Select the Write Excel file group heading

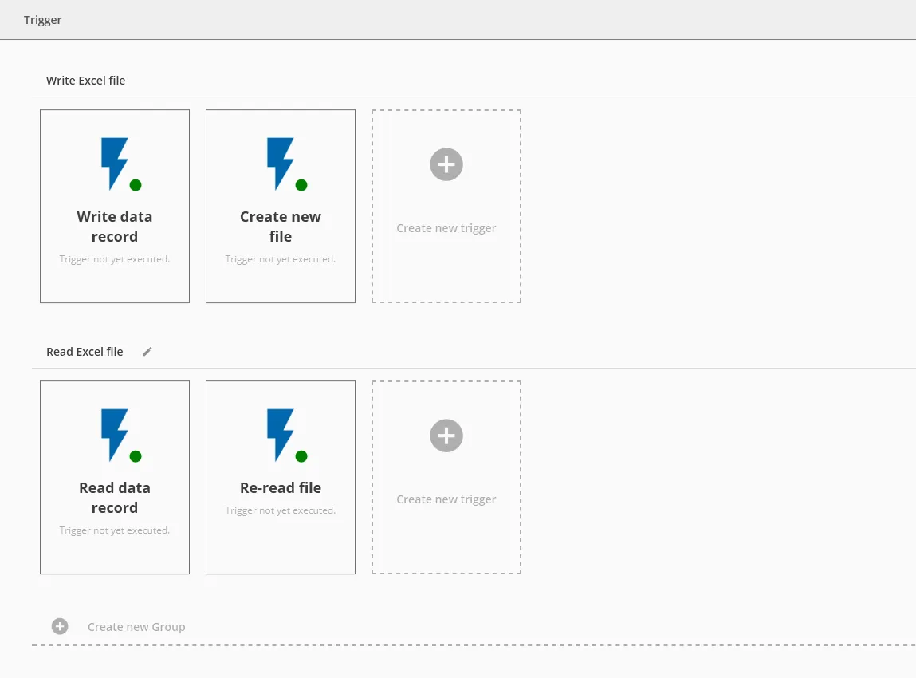pos(86,80)
